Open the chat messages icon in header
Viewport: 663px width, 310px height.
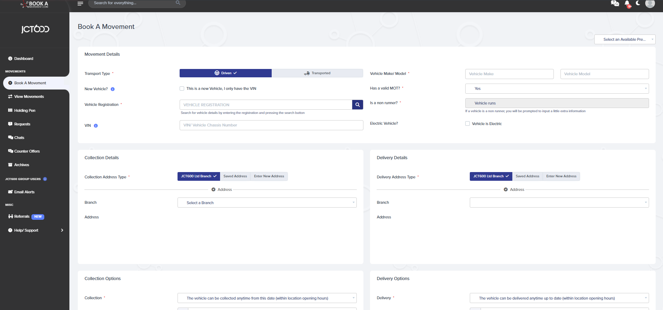coord(615,3)
